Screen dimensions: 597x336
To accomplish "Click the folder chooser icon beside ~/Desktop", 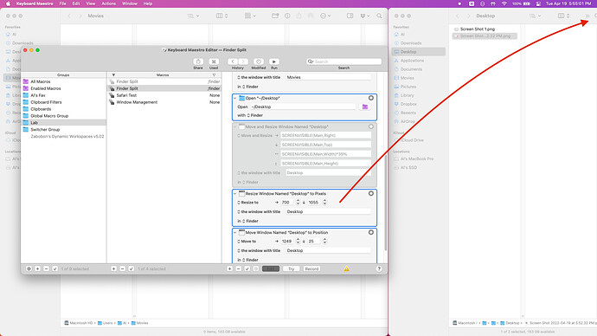I will [x=365, y=107].
